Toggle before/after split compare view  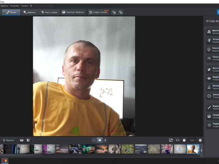28,140
